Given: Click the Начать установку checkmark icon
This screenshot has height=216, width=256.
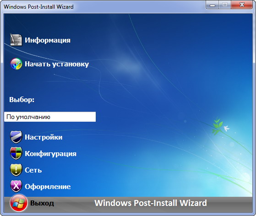Looking at the screenshot, I should click(16, 64).
